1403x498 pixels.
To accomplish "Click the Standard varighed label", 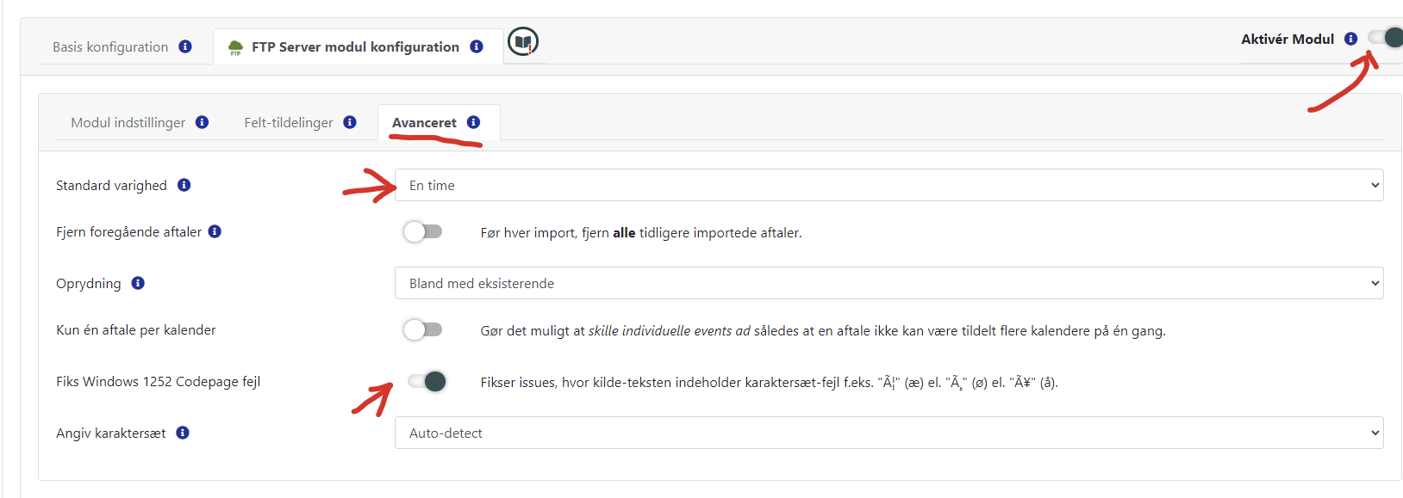I will coord(111,185).
